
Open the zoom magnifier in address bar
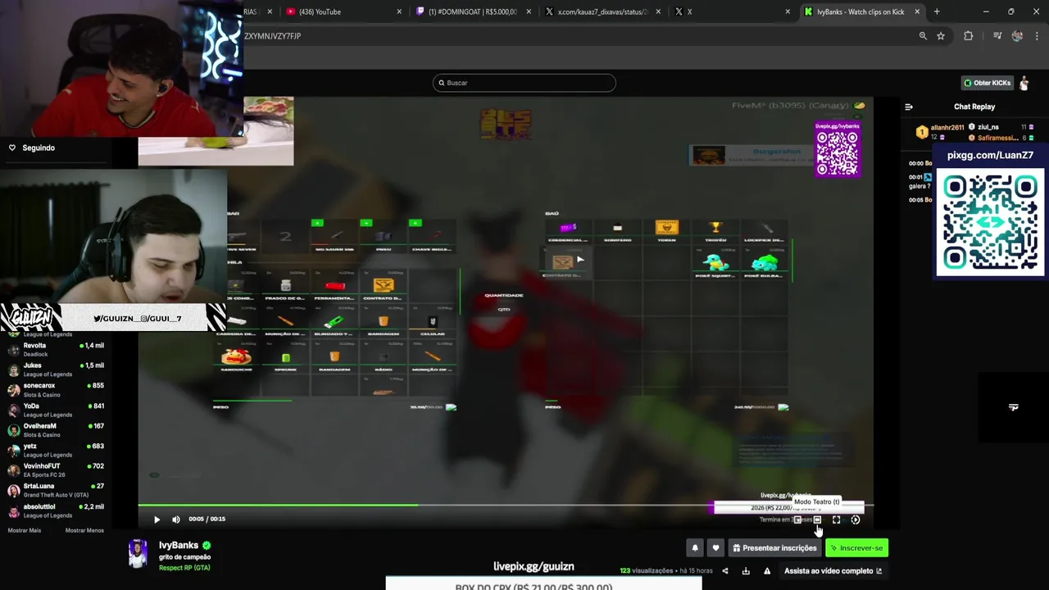pos(923,36)
